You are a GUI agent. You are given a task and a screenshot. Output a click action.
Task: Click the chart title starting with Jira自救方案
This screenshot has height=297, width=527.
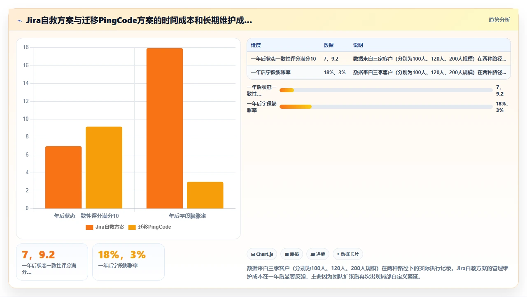click(x=139, y=21)
